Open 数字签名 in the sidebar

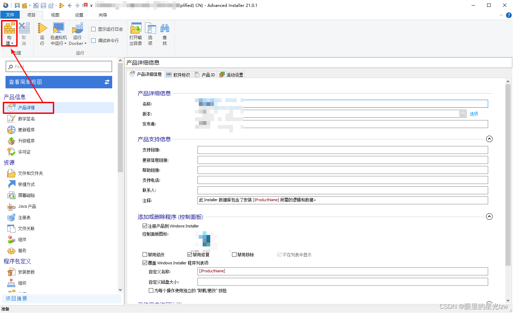[26, 118]
